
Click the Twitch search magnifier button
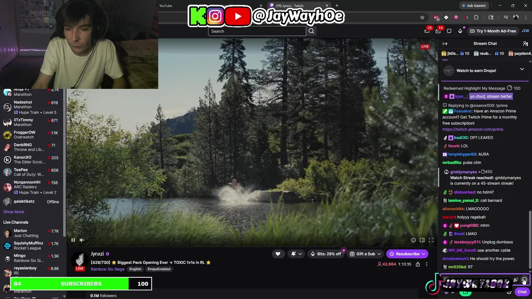(x=311, y=31)
